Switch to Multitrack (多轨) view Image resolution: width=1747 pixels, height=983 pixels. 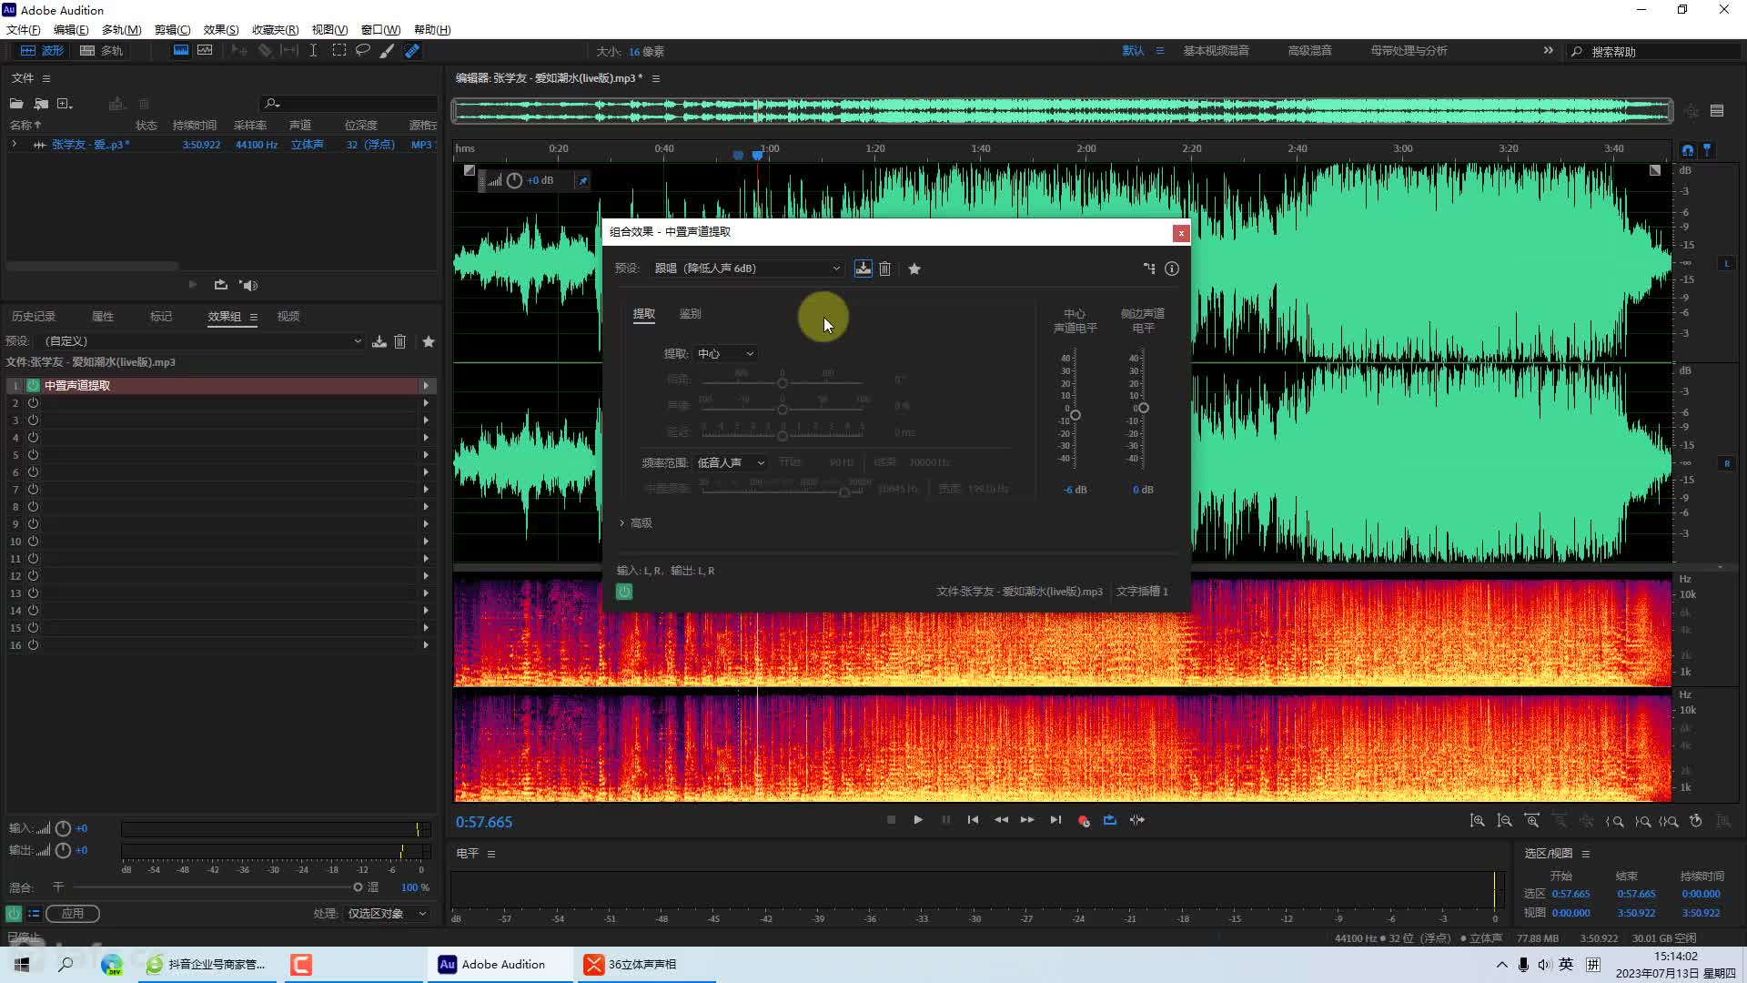point(101,51)
